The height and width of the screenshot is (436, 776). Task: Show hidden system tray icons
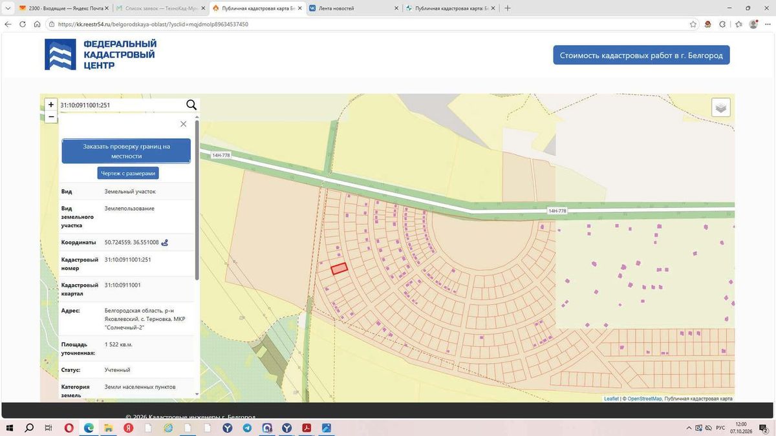coord(689,428)
